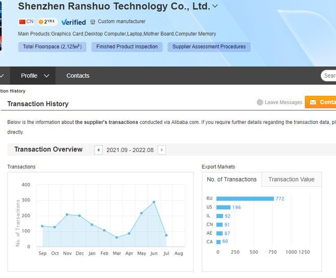
Task: Click the Leave Messages link
Action: 283,103
